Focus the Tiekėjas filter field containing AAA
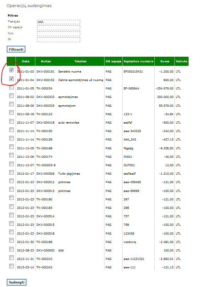208x287 pixels. [59, 22]
